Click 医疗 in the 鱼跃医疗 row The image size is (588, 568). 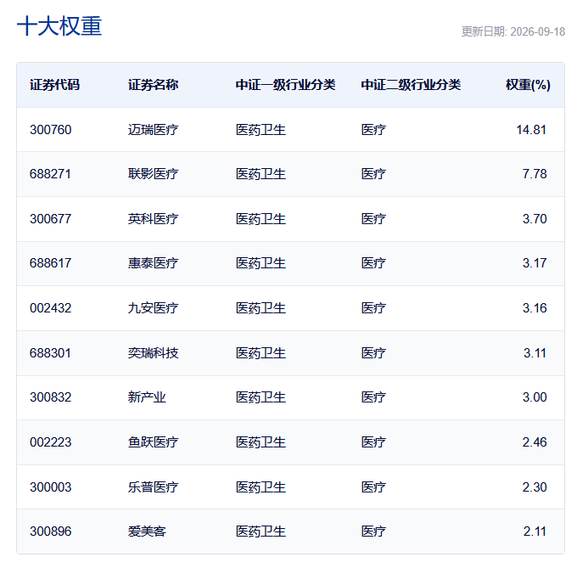coord(373,442)
